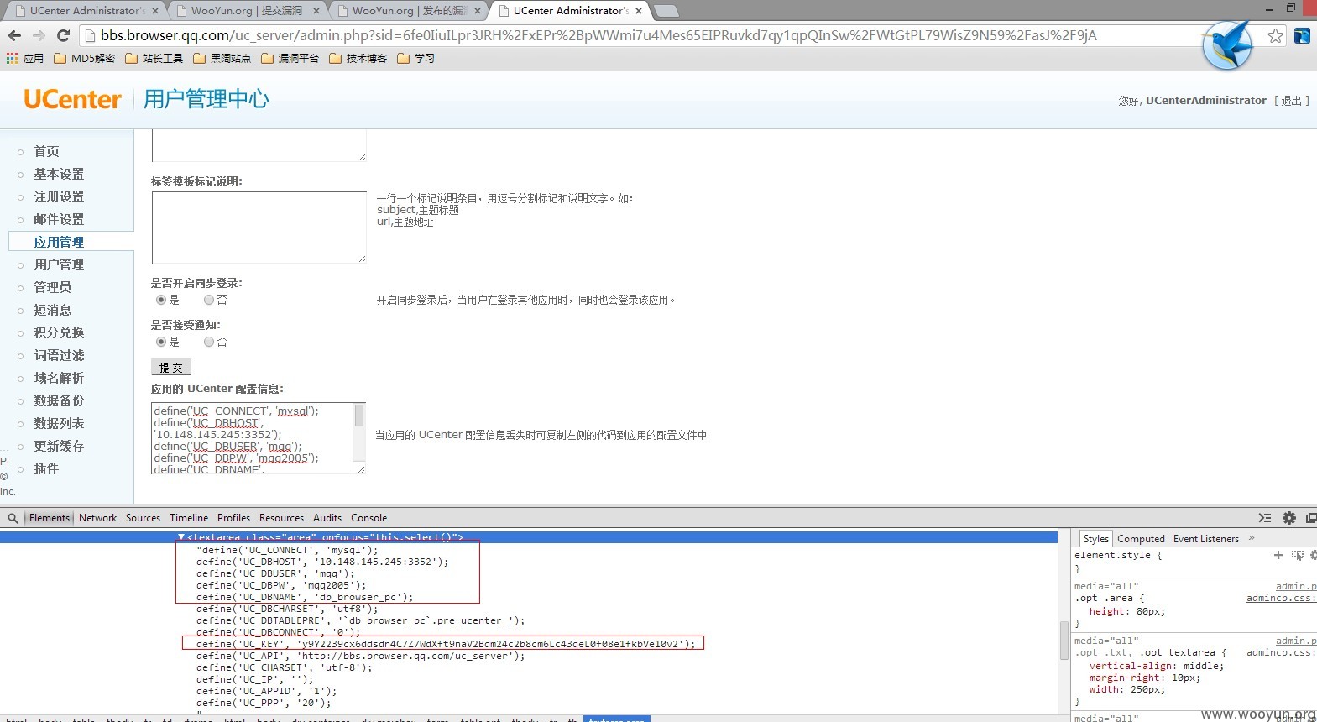Screen dimensions: 1317x722
Task: Show more Styles sidebar tabs via chevron
Action: pyautogui.click(x=1252, y=538)
